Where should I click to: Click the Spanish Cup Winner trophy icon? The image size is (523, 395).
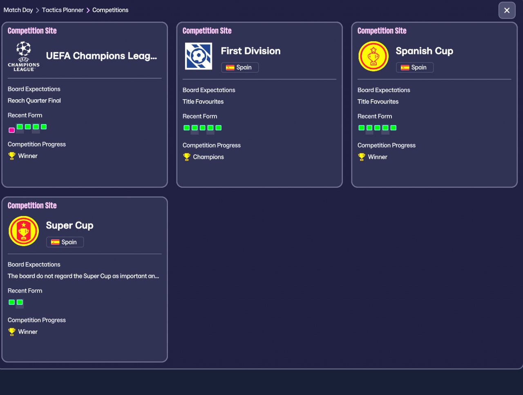(x=362, y=157)
